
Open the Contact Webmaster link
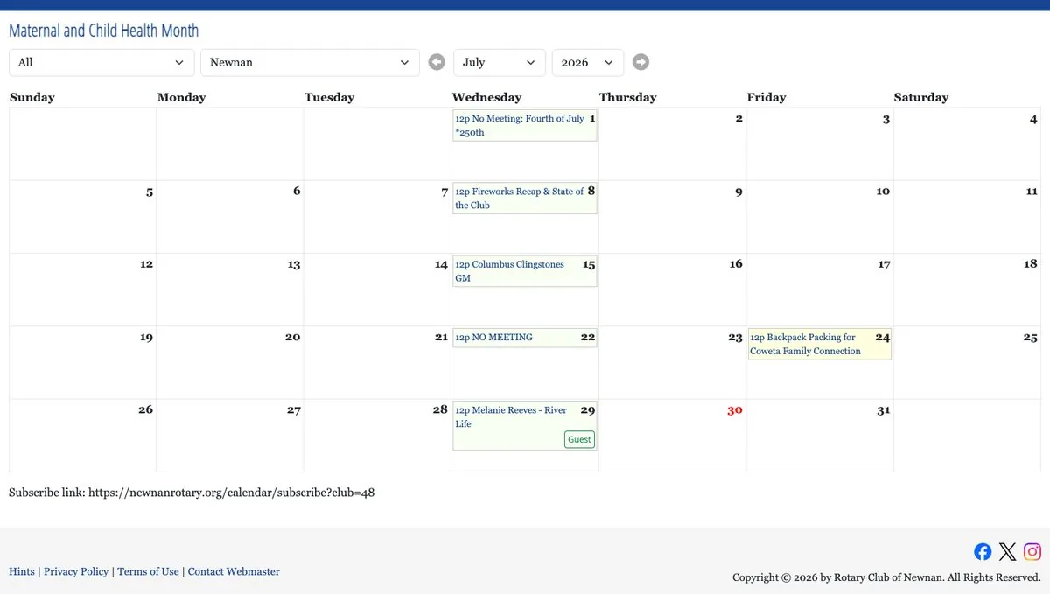(234, 571)
